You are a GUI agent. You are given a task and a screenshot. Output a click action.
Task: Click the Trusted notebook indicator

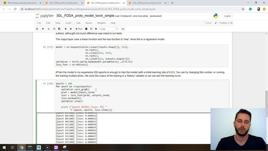coord(208,23)
